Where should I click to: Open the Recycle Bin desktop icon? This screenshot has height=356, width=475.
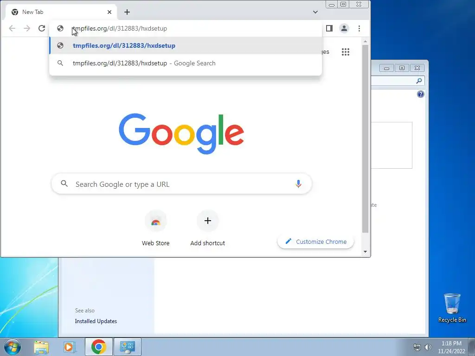pos(452,308)
